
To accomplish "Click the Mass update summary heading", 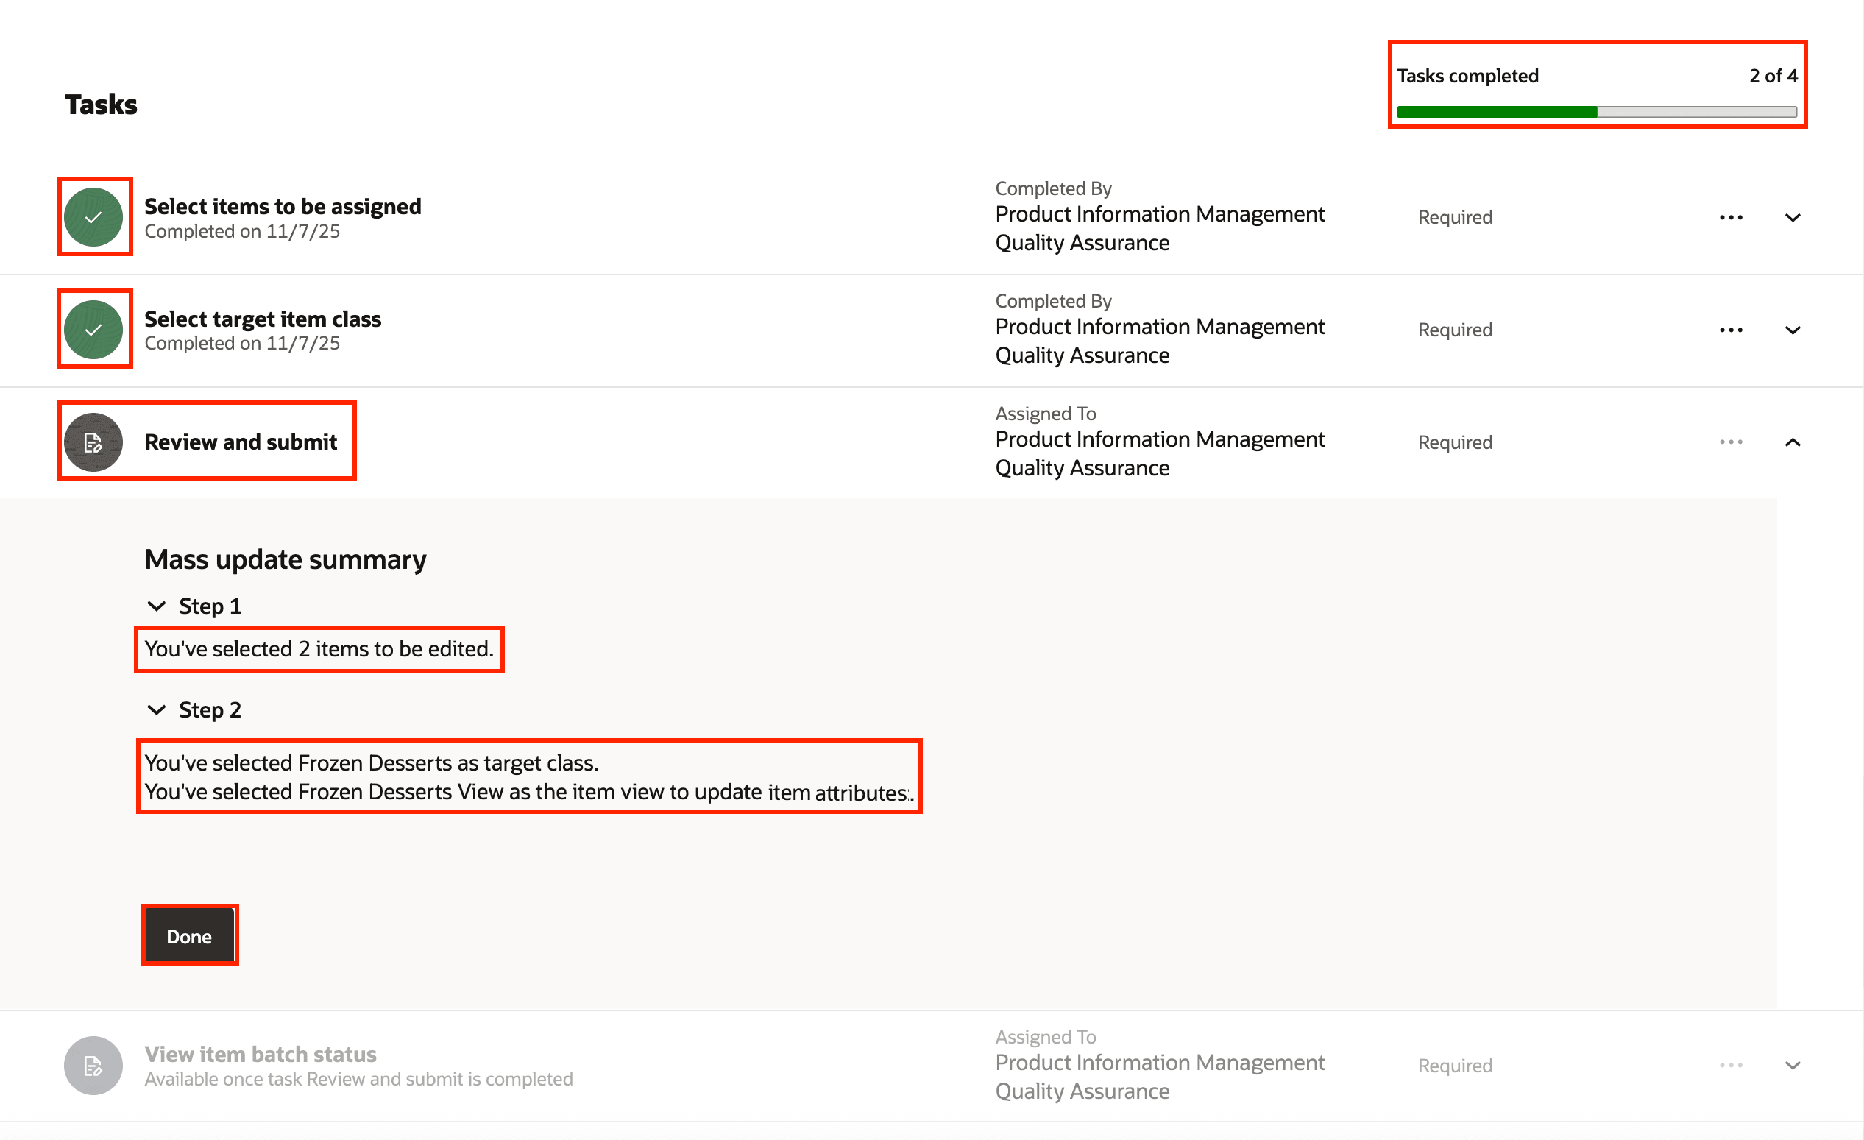I will pyautogui.click(x=286, y=559).
